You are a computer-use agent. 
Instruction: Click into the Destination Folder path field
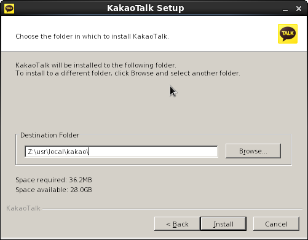coord(121,152)
